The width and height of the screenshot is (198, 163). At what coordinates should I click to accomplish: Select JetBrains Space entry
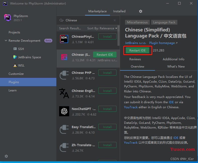[29, 57]
